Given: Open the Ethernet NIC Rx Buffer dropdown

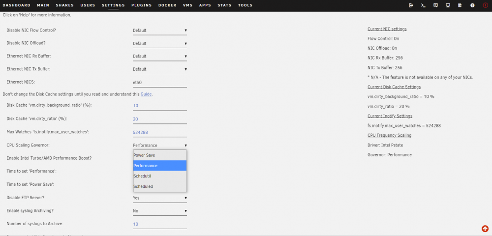Looking at the screenshot, I should coord(160,56).
